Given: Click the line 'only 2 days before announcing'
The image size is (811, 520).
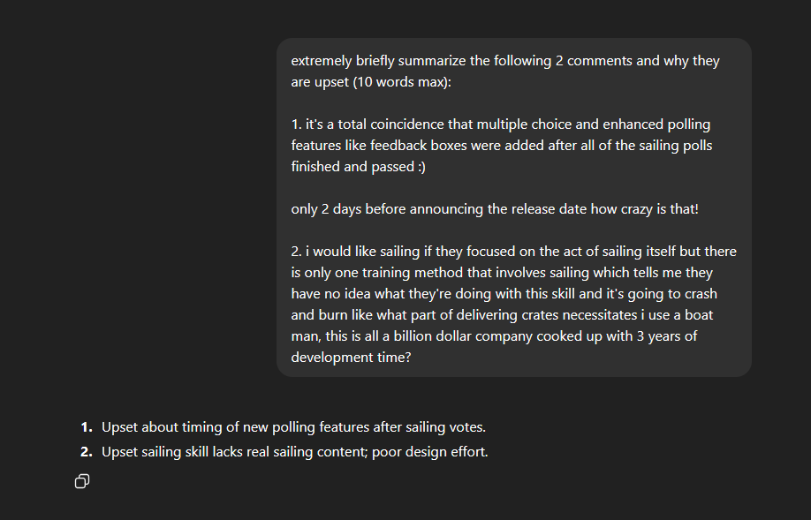Looking at the screenshot, I should pos(495,209).
